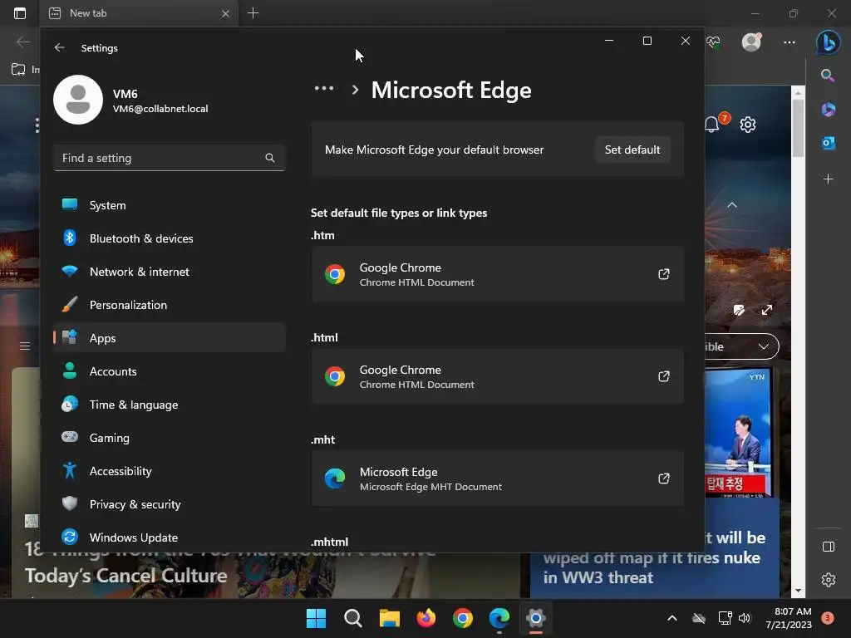Open Personalization settings

coord(170,305)
